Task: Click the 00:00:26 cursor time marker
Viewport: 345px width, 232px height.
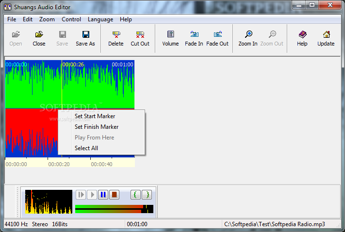Action: (73, 64)
